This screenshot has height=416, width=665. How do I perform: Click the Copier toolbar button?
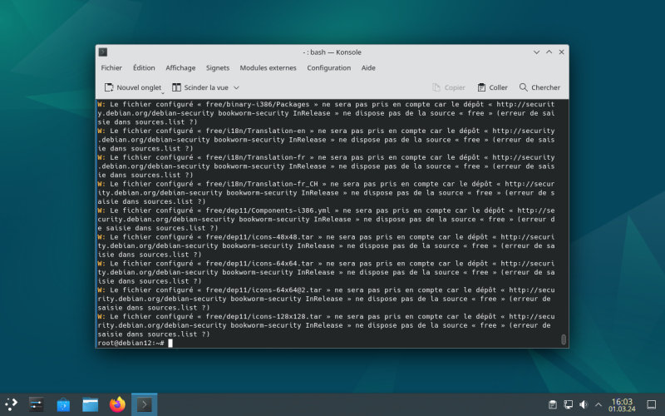(449, 87)
